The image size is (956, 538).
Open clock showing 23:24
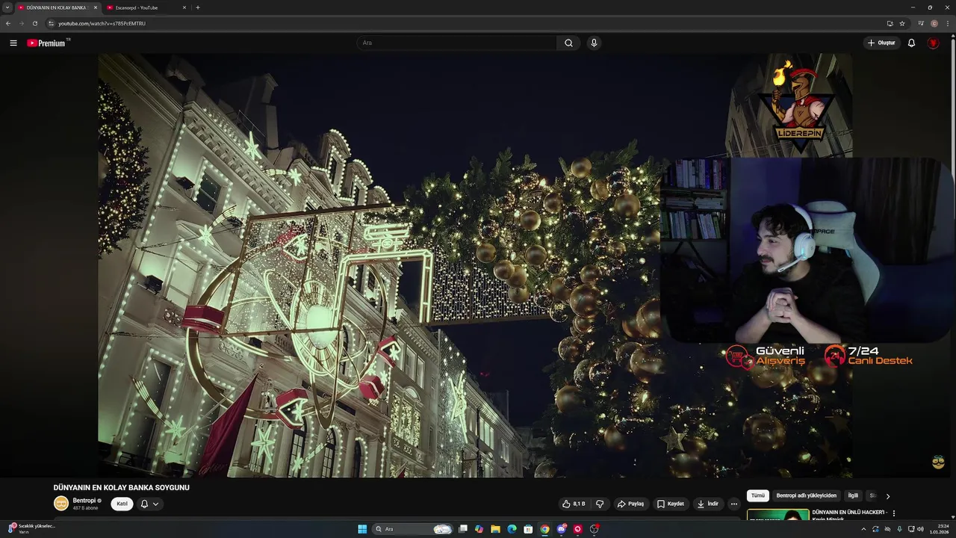937,529
